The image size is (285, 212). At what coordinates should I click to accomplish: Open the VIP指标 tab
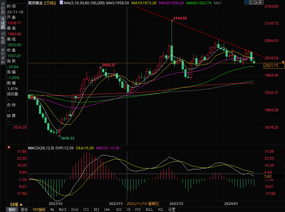[39, 210]
